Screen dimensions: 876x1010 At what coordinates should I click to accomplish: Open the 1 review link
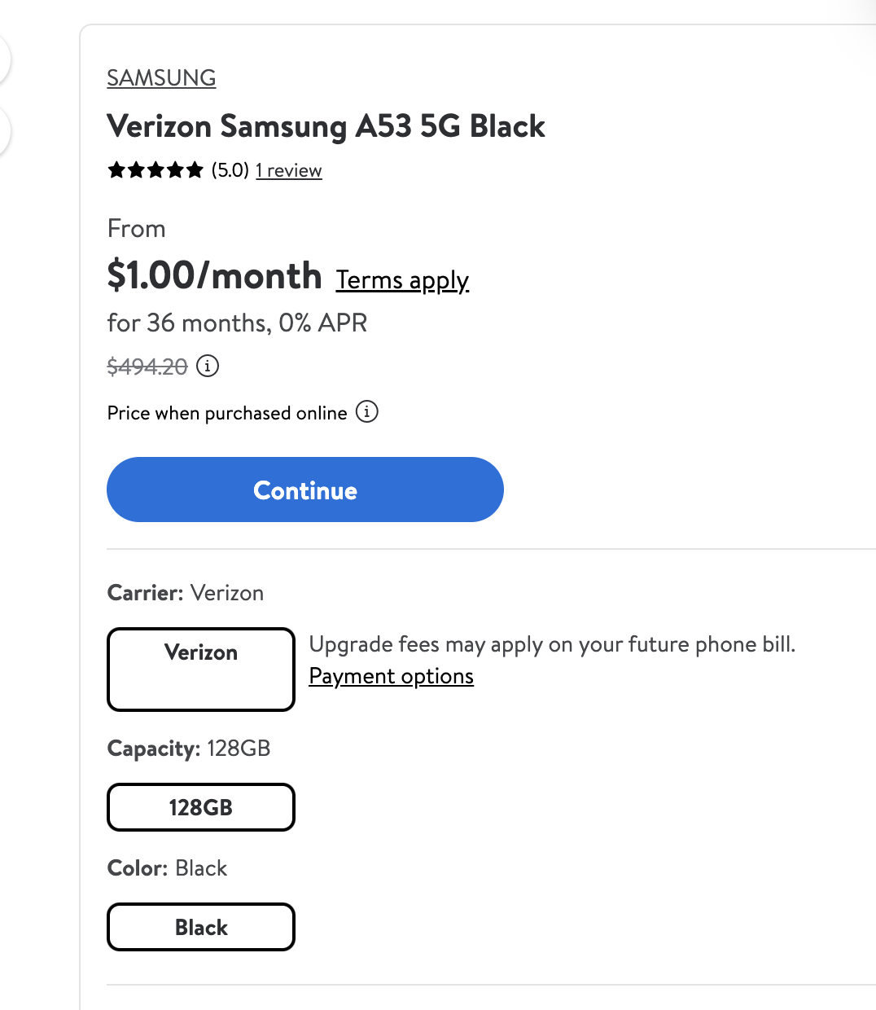pyautogui.click(x=289, y=170)
